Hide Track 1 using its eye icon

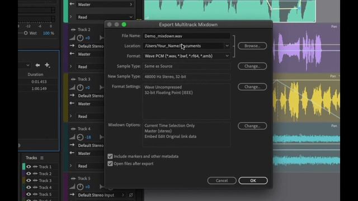point(29,167)
